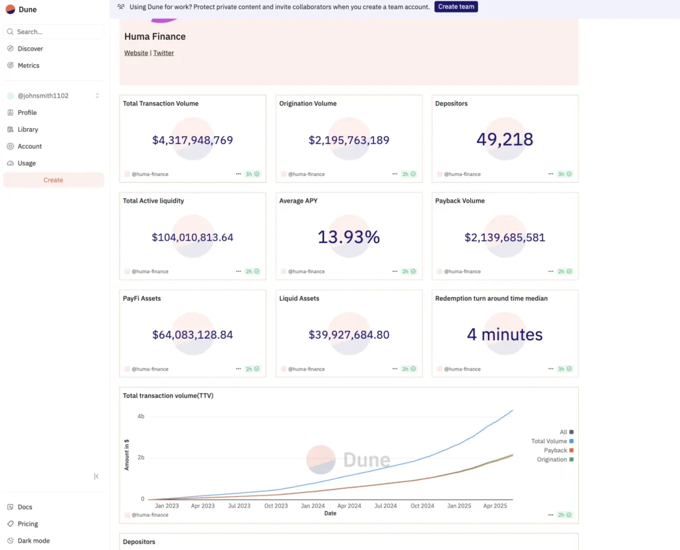
Task: Click the $39,927,684.80 Liquid Assets value
Action: 349,335
